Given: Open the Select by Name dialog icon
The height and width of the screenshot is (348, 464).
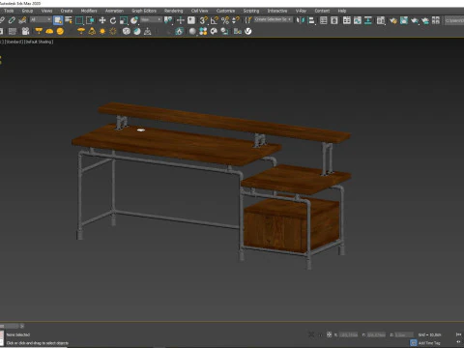Looking at the screenshot, I should (69, 20).
